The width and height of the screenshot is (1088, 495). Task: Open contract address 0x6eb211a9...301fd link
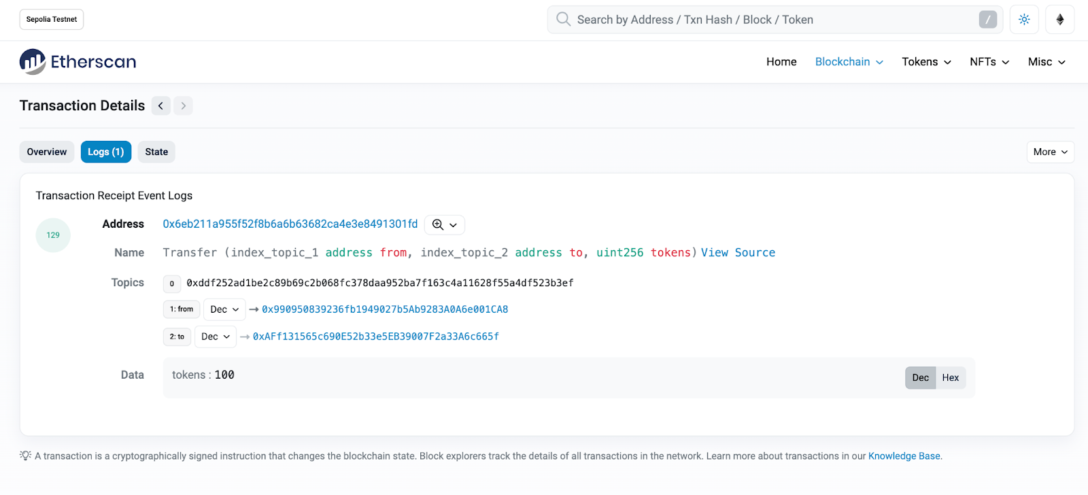pyautogui.click(x=290, y=224)
